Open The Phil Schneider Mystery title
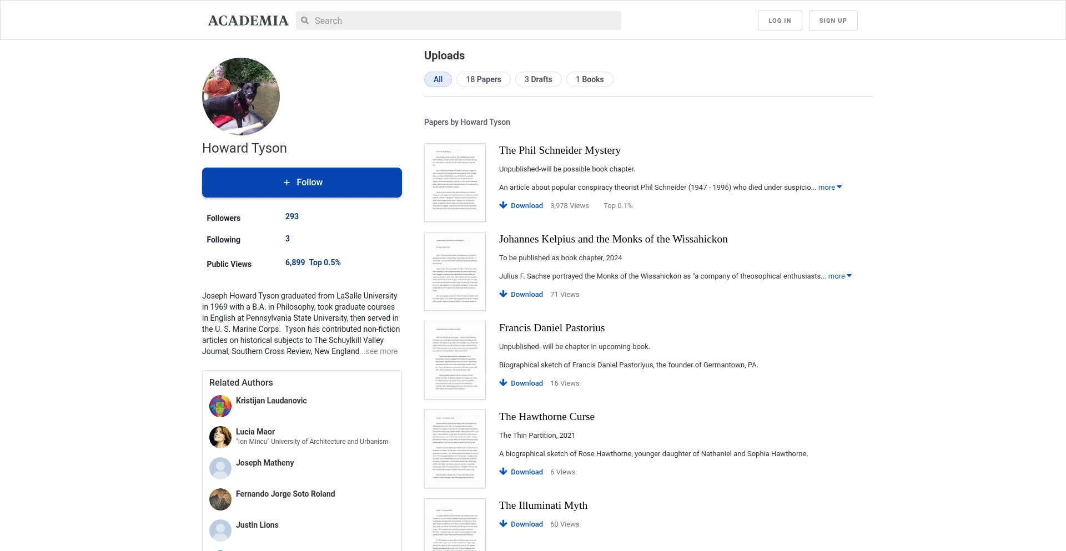The height and width of the screenshot is (551, 1066). tap(560, 150)
